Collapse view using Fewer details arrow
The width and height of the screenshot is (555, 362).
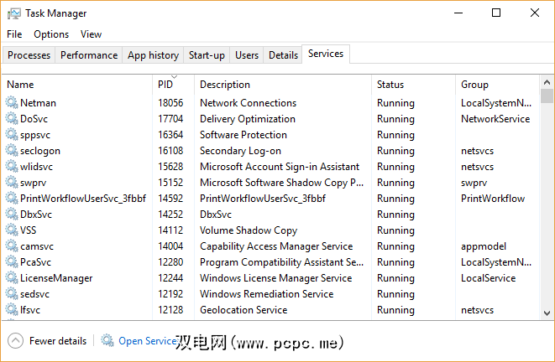point(15,341)
